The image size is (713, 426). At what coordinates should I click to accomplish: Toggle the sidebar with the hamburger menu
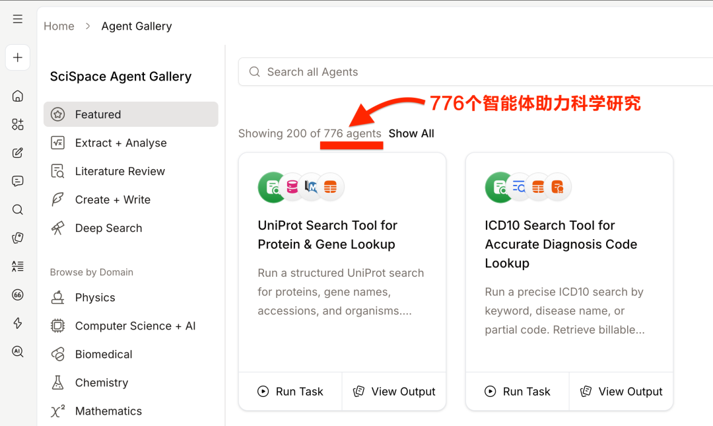(17, 18)
